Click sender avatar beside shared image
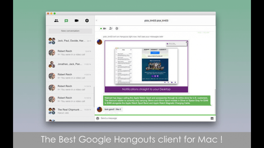Image resolution: width=264 pixels, height=148 pixels. coord(100,42)
